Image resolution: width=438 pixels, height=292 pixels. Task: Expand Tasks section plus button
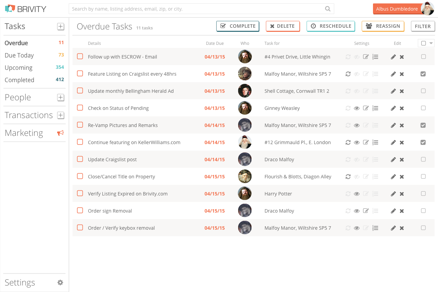click(x=61, y=26)
